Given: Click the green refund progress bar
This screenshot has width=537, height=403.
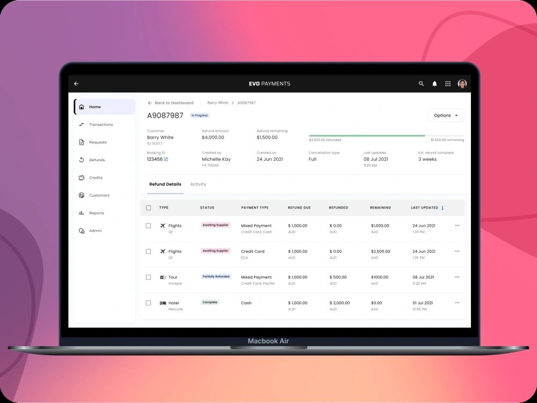Looking at the screenshot, I should pos(367,136).
